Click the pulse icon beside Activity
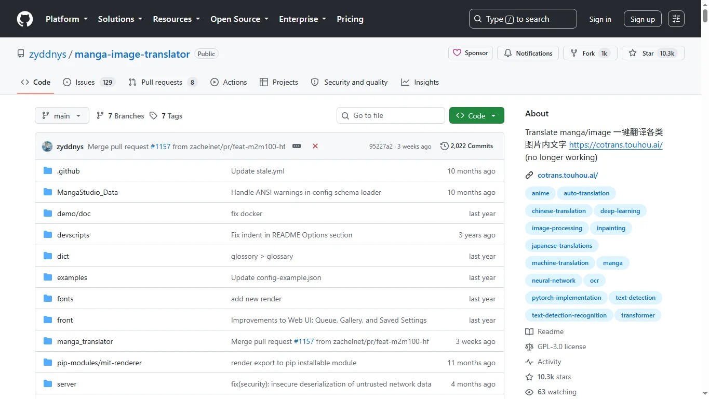Image resolution: width=709 pixels, height=399 pixels. pos(529,362)
